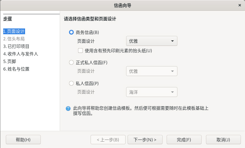This screenshot has width=245, height=148.
Task: Click the 下一步(N) button
Action: point(145,140)
